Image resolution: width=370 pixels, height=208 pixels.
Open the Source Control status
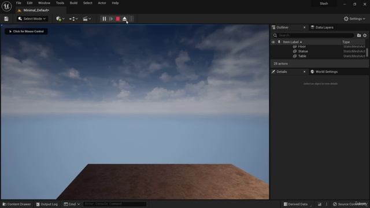click(x=350, y=204)
